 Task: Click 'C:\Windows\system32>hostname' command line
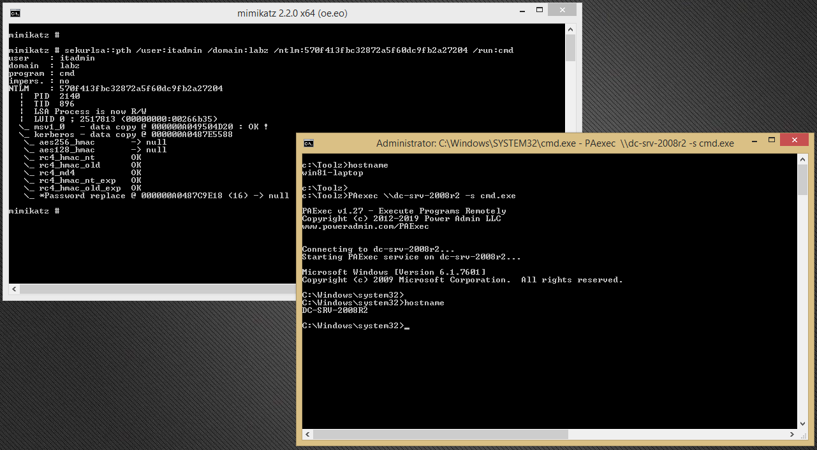373,303
